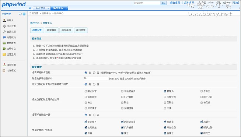Open 运营工具 note item in sidebar

(x=9, y=55)
